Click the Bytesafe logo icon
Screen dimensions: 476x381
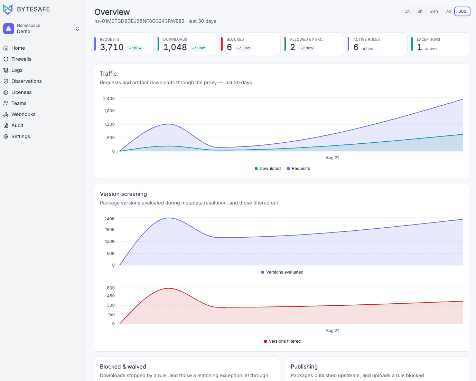point(8,9)
